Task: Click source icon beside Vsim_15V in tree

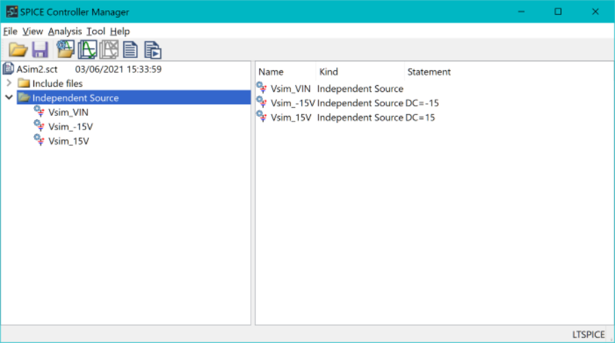Action: point(39,140)
